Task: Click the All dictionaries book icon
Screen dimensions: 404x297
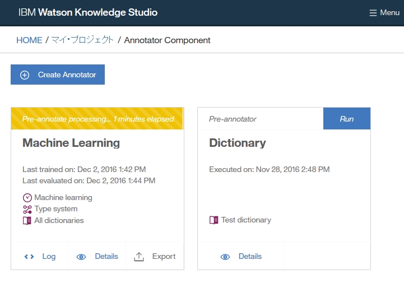Action: click(x=27, y=221)
